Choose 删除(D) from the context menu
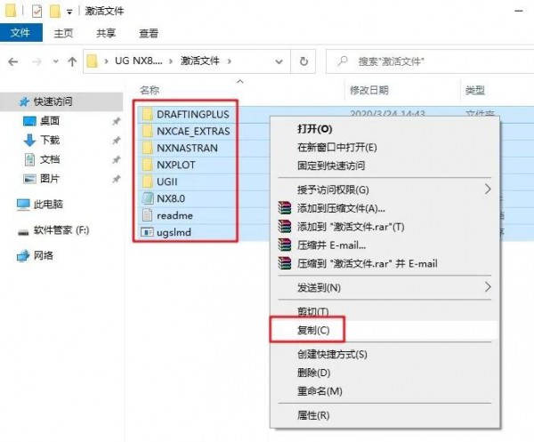 313,373
